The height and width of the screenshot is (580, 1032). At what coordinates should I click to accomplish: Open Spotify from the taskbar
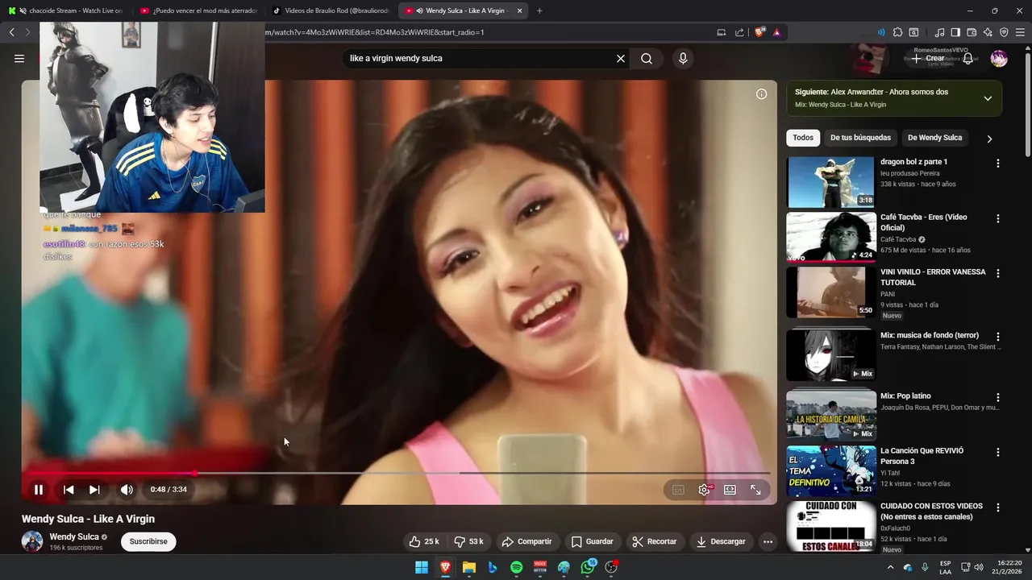click(x=517, y=567)
